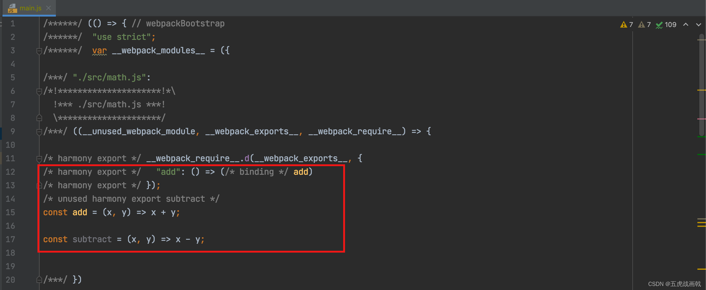This screenshot has width=706, height=290.
Task: Close the main.js tab
Action: click(x=48, y=8)
